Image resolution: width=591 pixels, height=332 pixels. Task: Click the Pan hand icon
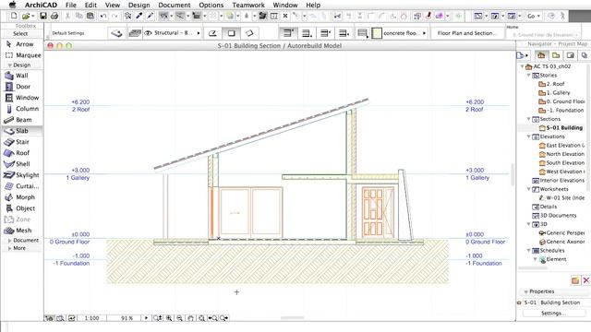tap(191, 318)
